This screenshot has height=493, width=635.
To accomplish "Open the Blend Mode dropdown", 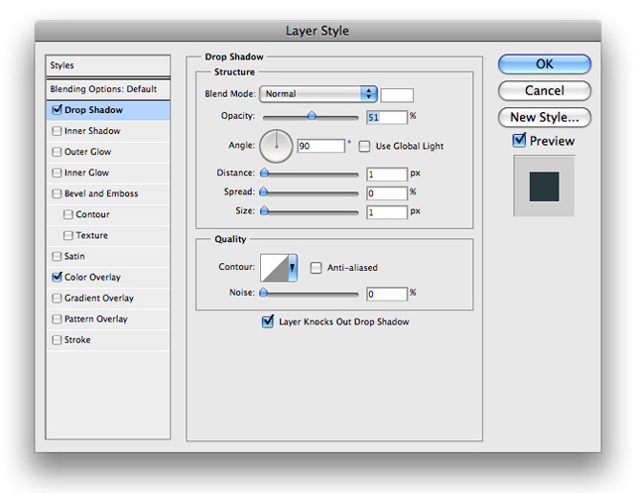I will pyautogui.click(x=318, y=94).
